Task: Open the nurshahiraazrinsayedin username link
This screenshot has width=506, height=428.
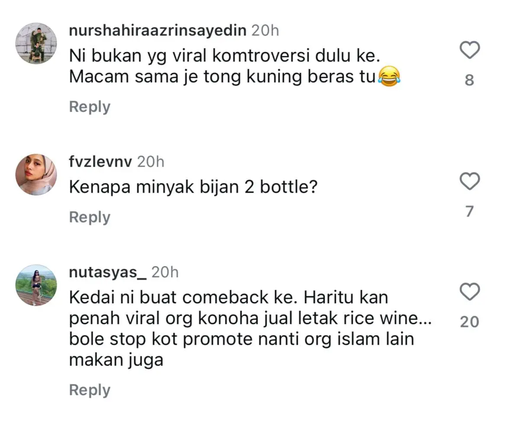Action: coord(158,31)
